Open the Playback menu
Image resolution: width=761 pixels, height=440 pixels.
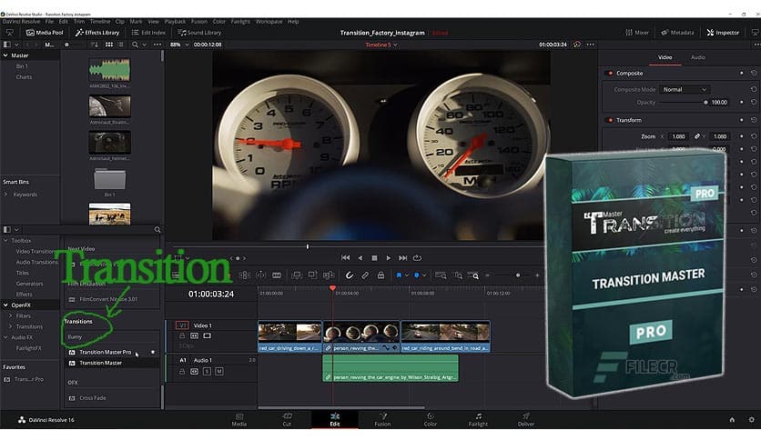tap(175, 21)
